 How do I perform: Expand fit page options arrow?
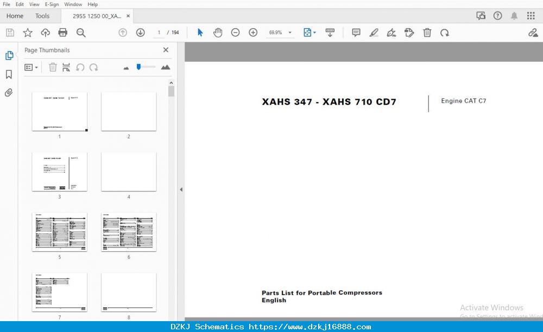[x=314, y=33]
